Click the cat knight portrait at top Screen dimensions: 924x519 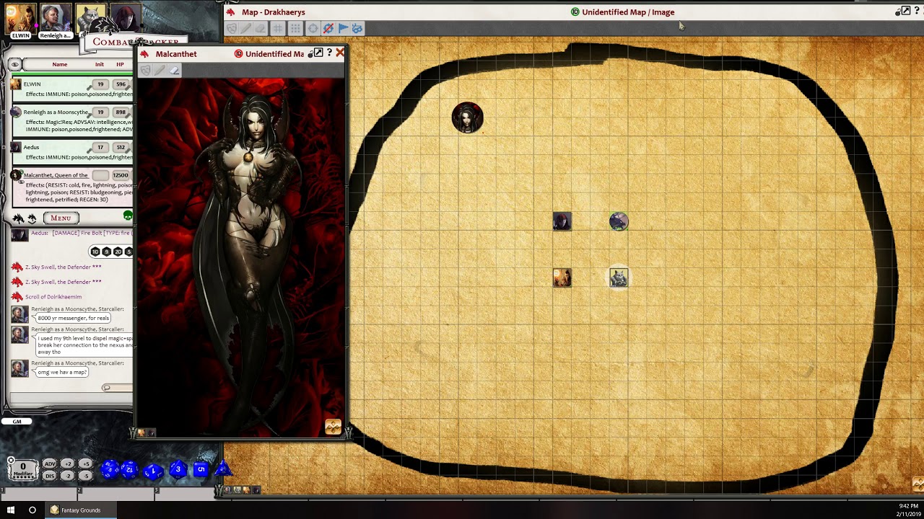[x=90, y=18]
